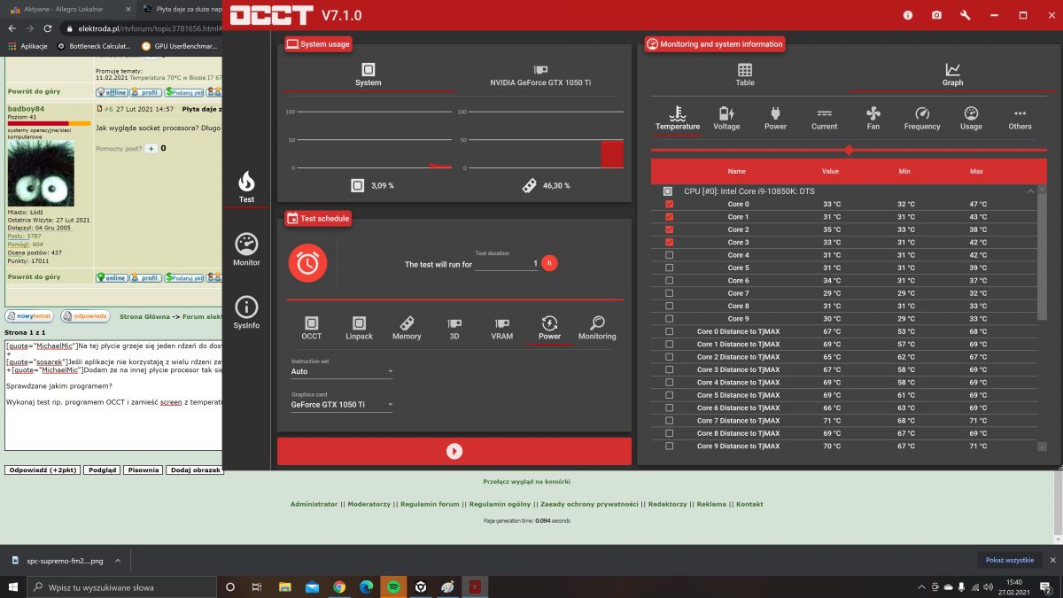Image resolution: width=1063 pixels, height=598 pixels.
Task: Show Voltage sensors category
Action: [726, 119]
